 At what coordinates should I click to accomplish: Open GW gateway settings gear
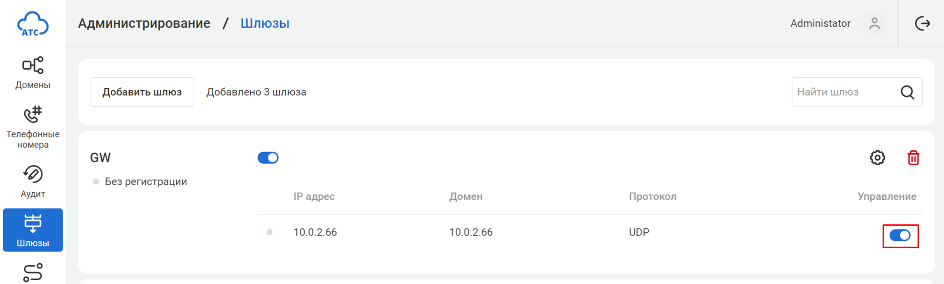click(x=877, y=158)
